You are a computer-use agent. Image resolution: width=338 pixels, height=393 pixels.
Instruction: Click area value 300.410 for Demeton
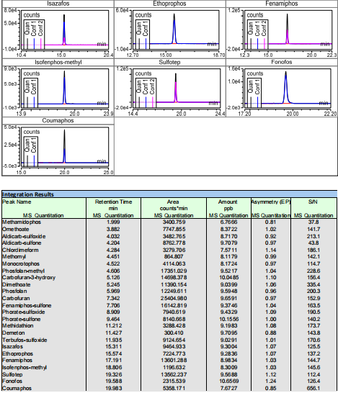click(x=174, y=333)
